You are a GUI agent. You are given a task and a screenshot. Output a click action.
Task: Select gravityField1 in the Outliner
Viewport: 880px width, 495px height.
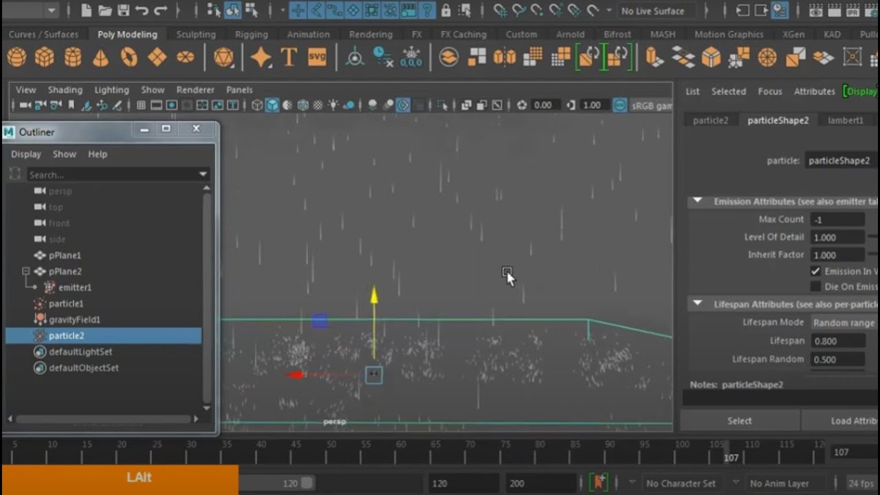pos(74,320)
